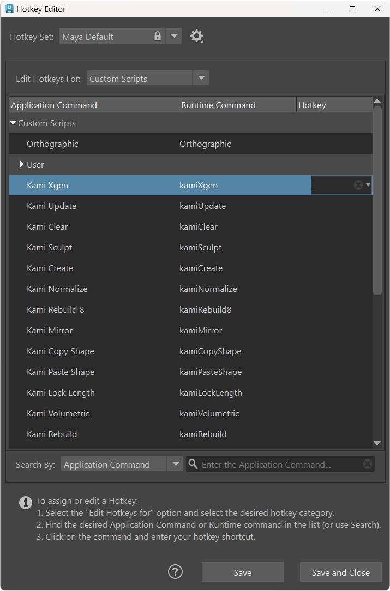Click the kamiNormalize runtime command text

pyautogui.click(x=208, y=289)
